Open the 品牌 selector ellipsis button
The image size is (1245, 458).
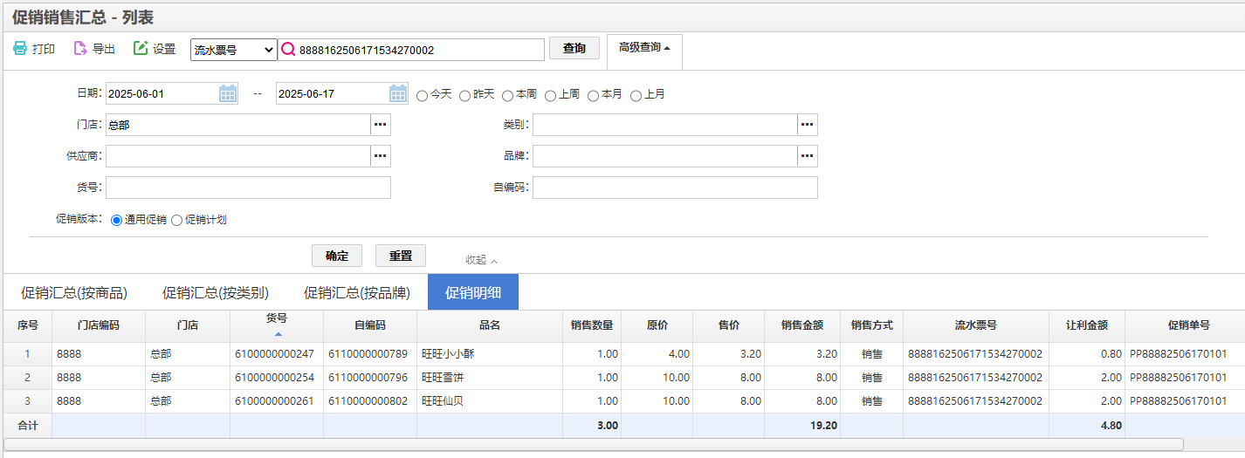[808, 156]
